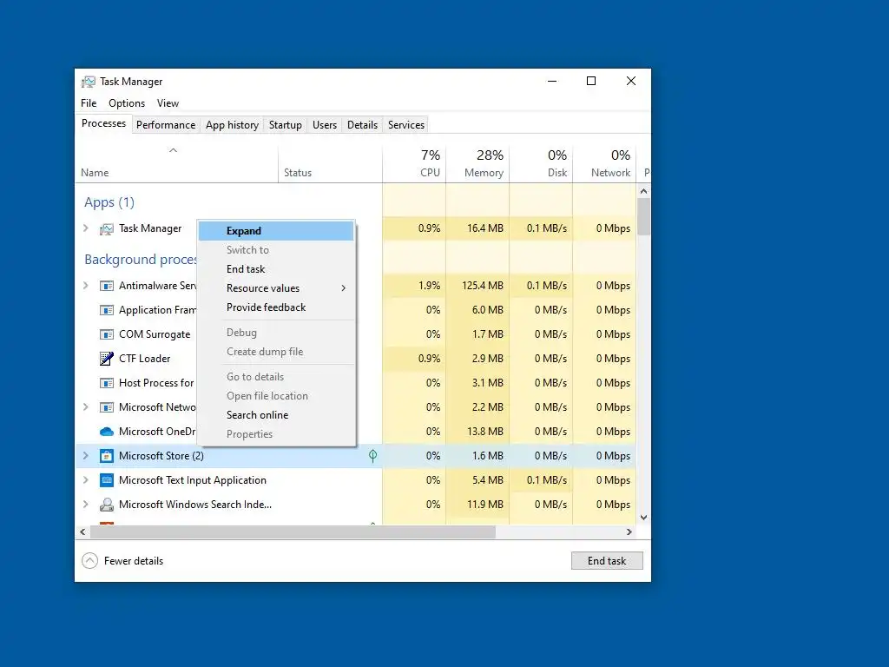Choose End task in the context menu

276,269
